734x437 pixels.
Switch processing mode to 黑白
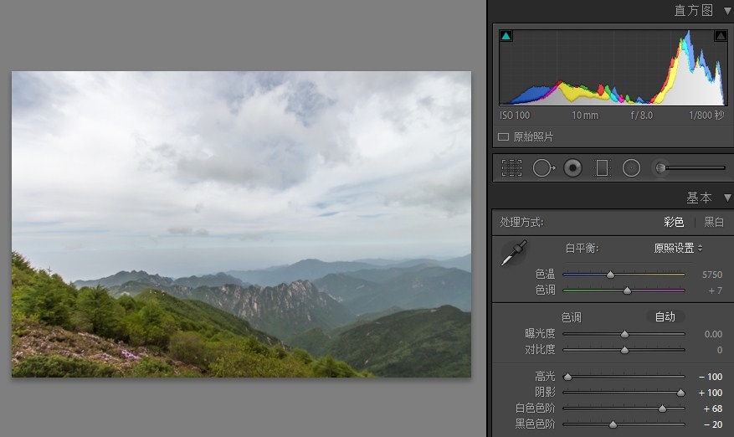point(714,222)
